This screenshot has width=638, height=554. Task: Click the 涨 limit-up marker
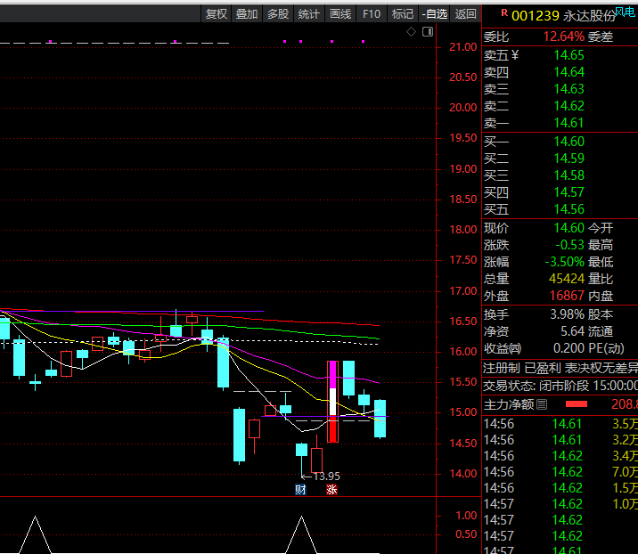(x=331, y=489)
